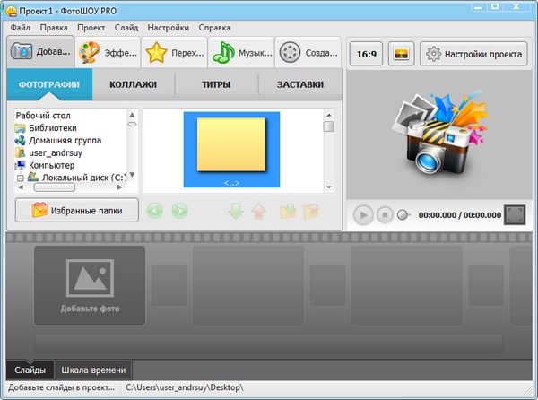Viewport: 538px width, 400px height.
Task: Click the 16:9 aspect ratio button
Action: point(366,54)
